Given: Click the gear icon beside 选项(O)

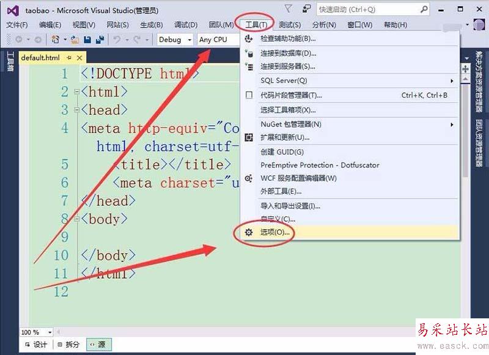Looking at the screenshot, I should pos(249,232).
